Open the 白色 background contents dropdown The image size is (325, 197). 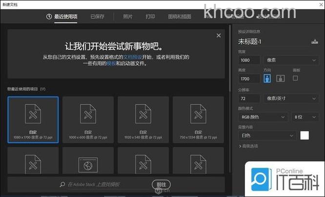(267, 136)
